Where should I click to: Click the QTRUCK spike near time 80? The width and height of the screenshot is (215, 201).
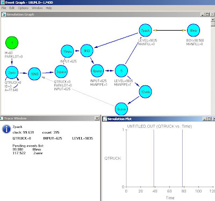(182, 158)
